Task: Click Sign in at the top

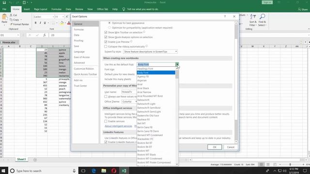Action: point(267,2)
